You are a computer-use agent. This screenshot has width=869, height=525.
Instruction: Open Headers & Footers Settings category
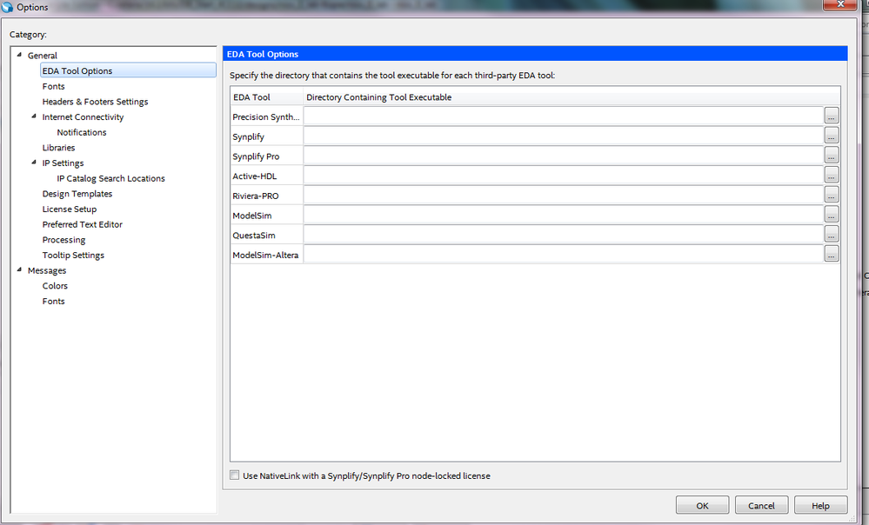[96, 102]
